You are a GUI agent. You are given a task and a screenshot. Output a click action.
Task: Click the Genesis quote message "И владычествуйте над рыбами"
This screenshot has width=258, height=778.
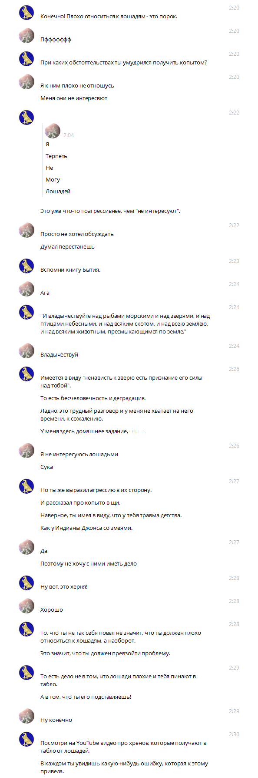(125, 324)
